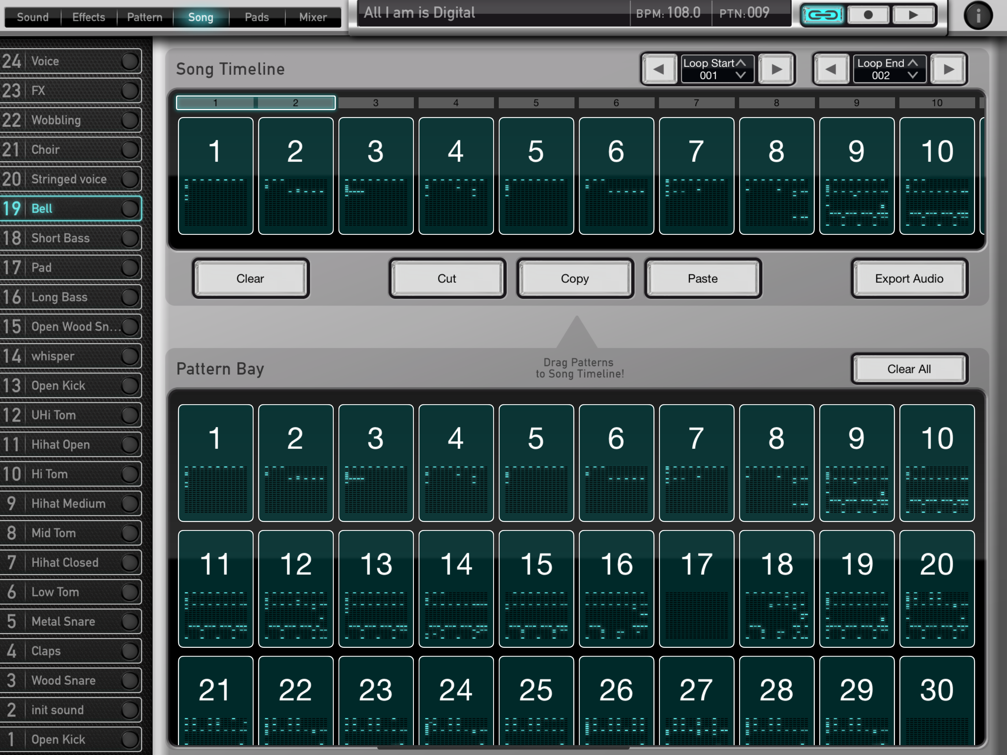
Task: Decrease Loop End with left arrow
Action: pyautogui.click(x=831, y=69)
